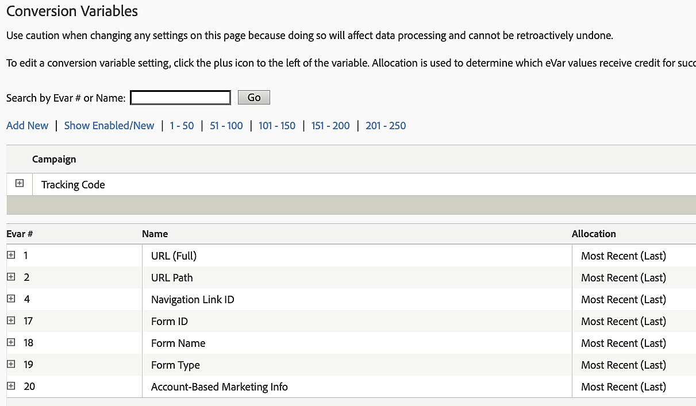This screenshot has height=406, width=696.
Task: Expand eVar 19 Form Type plus icon
Action: pyautogui.click(x=11, y=364)
